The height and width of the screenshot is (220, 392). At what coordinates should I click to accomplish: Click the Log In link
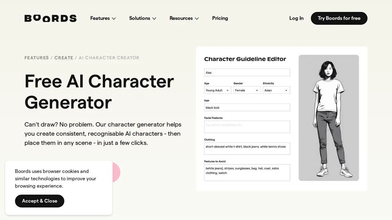pyautogui.click(x=296, y=18)
